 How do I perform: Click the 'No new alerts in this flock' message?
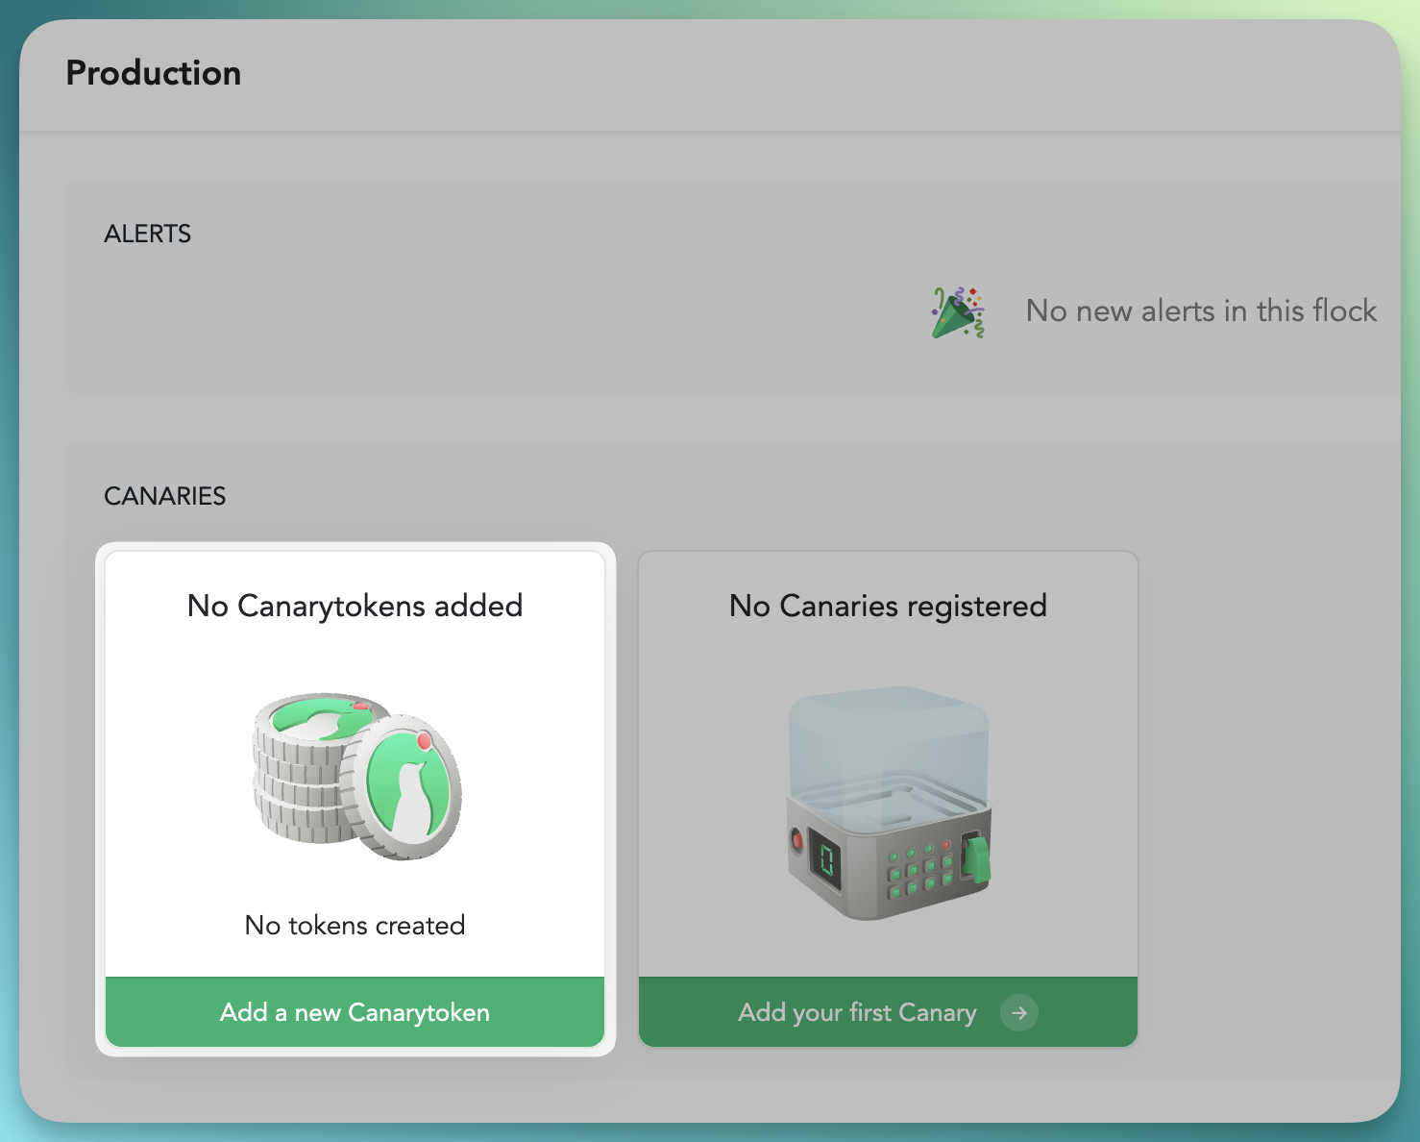(x=1200, y=311)
